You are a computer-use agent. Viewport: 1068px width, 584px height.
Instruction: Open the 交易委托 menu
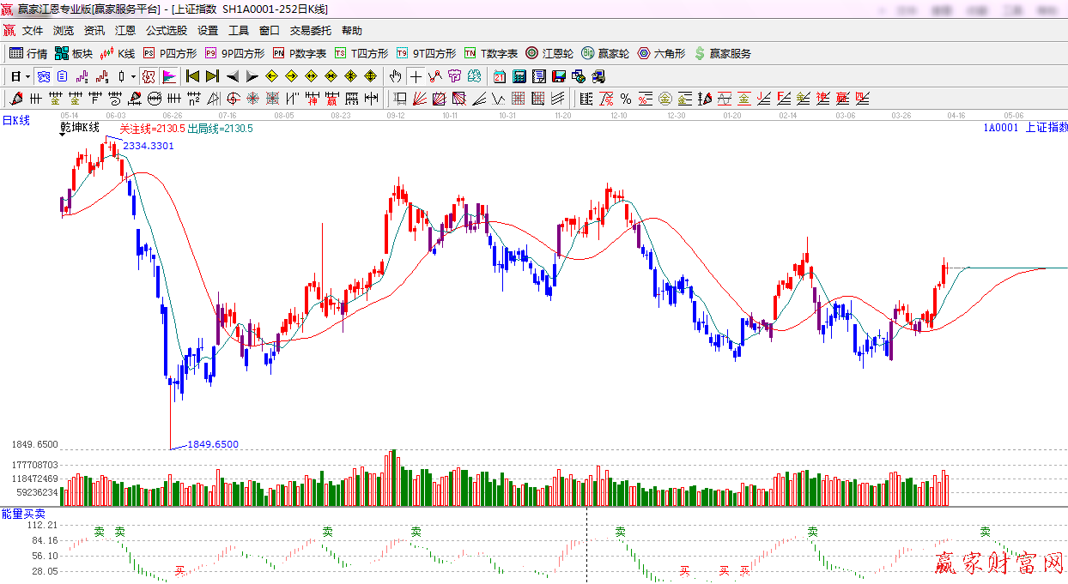click(310, 30)
